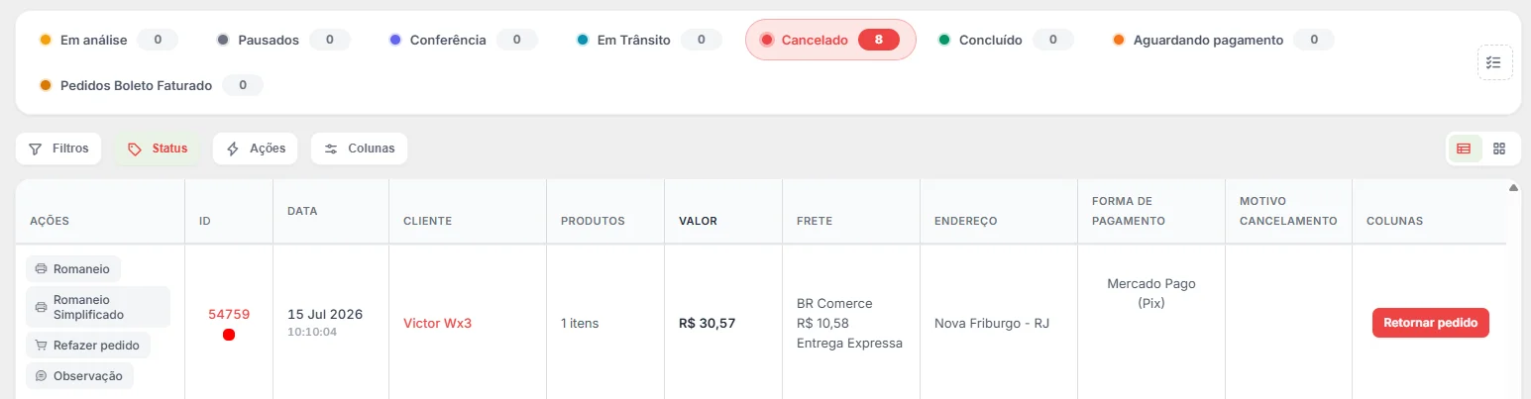The image size is (1531, 399).
Task: Sort by the VALOR column header
Action: [698, 221]
